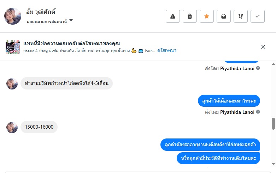Screen dimensions: 276x173
Task: Click info icon beside first Piyathida Lanoi
Action: 258,68
